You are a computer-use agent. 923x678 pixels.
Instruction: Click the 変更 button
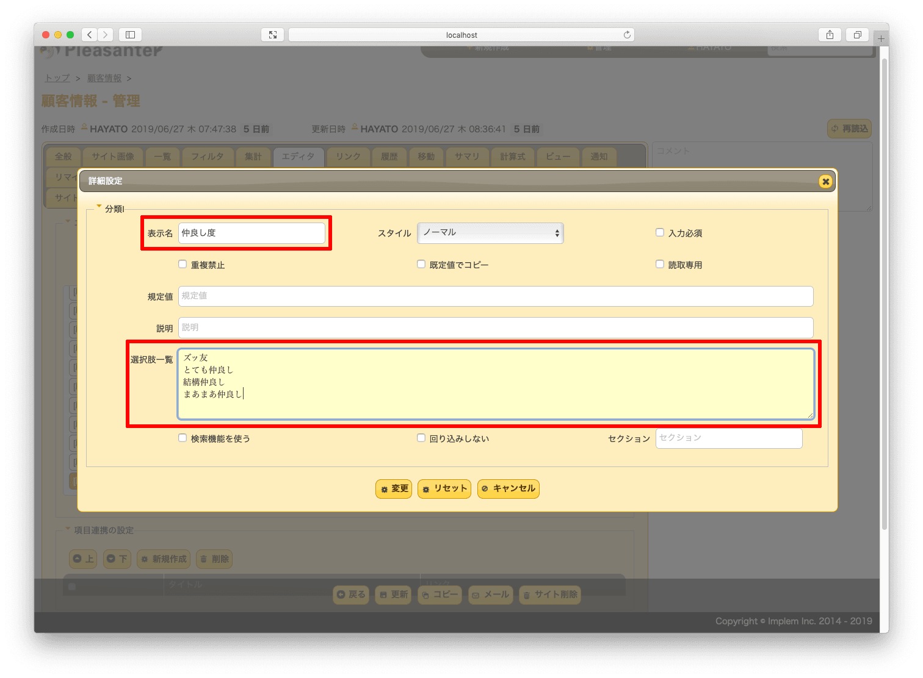pyautogui.click(x=394, y=488)
